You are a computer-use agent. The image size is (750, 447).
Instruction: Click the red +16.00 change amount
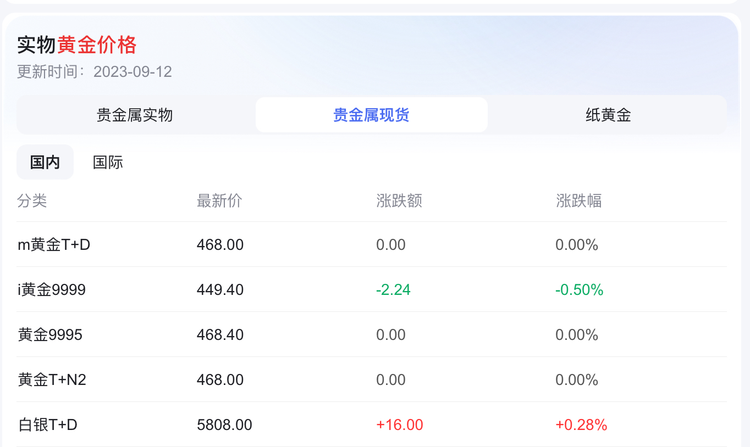400,424
